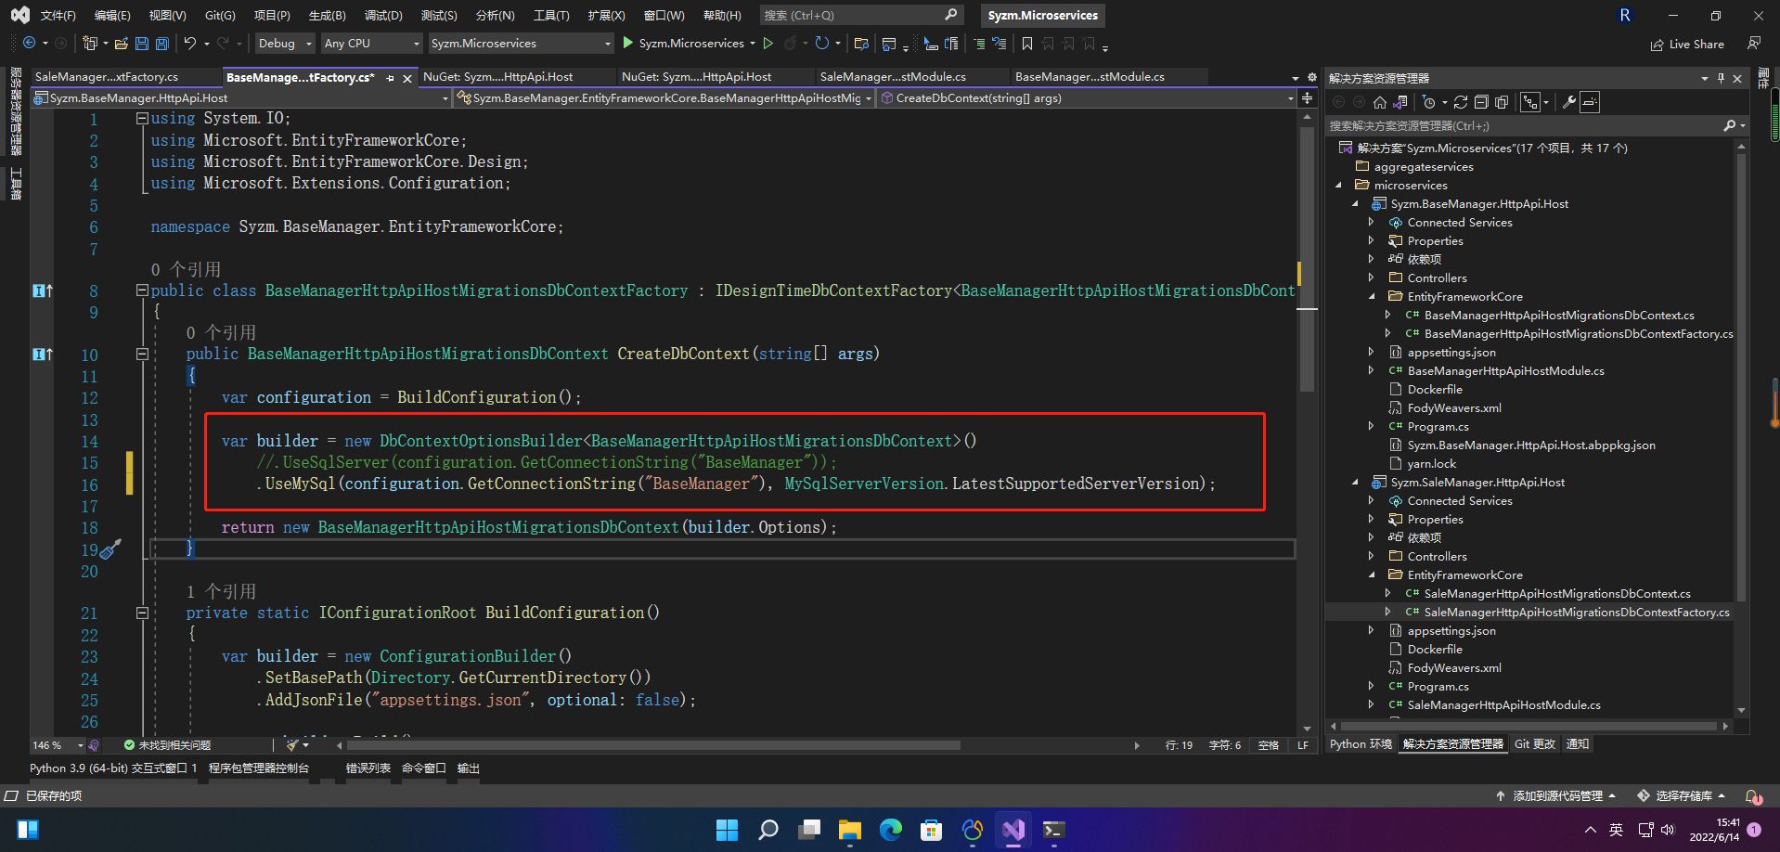Toggle Show All Files in Solution Explorer
The image size is (1780, 852).
[1502, 102]
